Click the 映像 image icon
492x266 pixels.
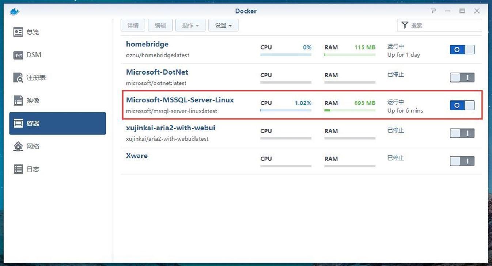coord(18,100)
